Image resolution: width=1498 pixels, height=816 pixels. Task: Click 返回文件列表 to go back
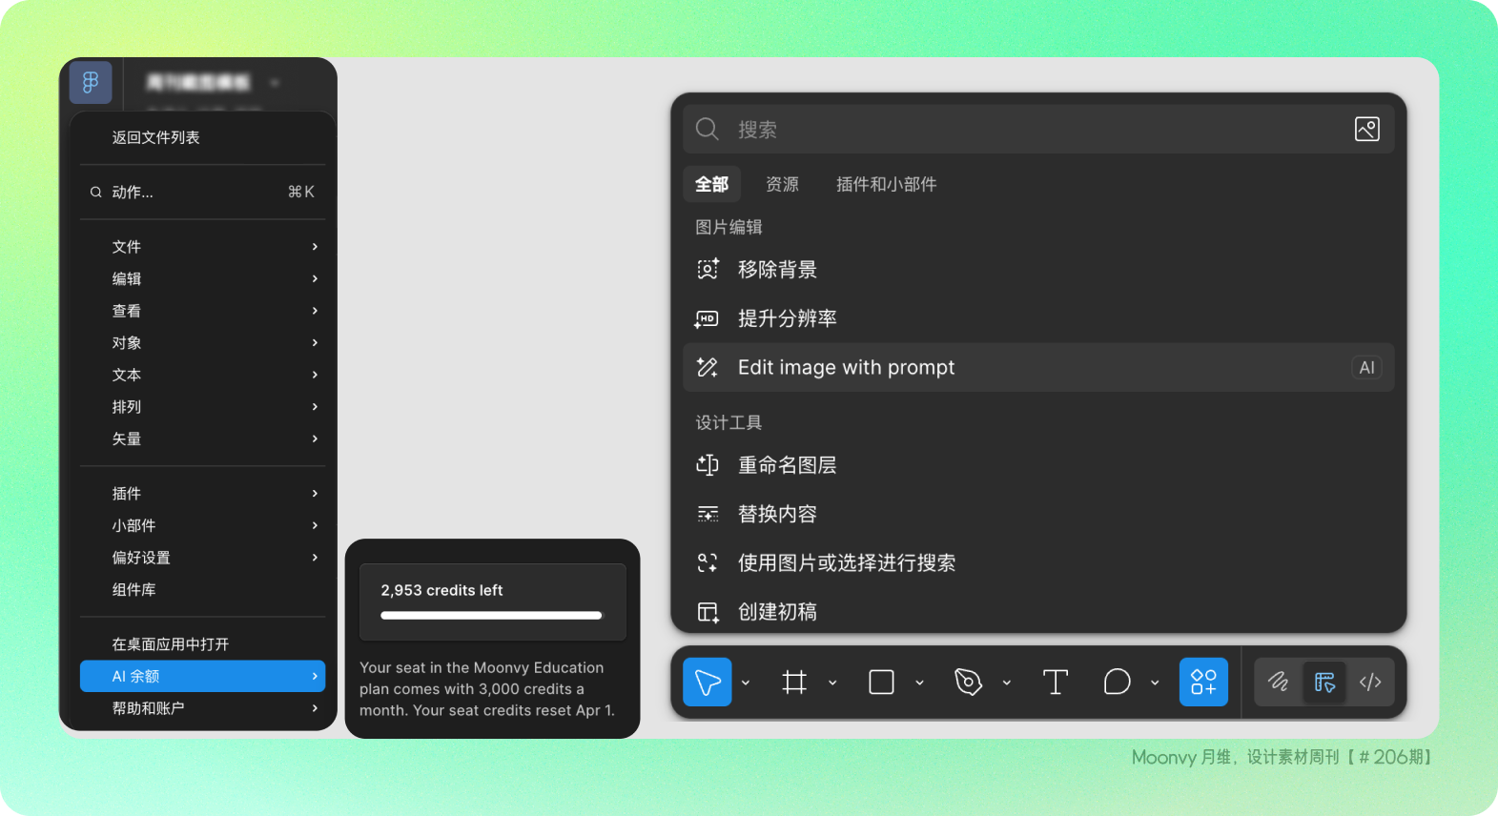[156, 137]
